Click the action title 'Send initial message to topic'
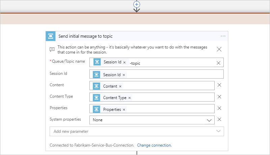The height and width of the screenshot is (155, 270). pos(85,36)
